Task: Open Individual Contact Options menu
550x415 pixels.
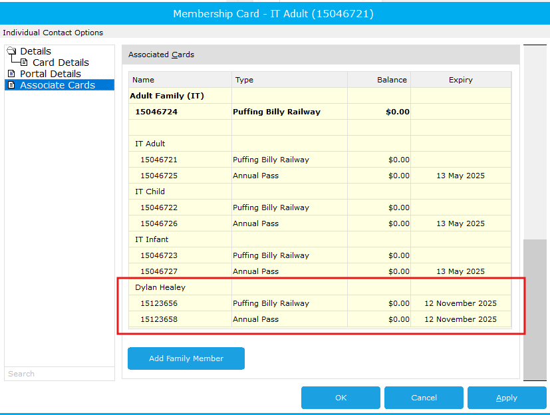Action: (53, 33)
